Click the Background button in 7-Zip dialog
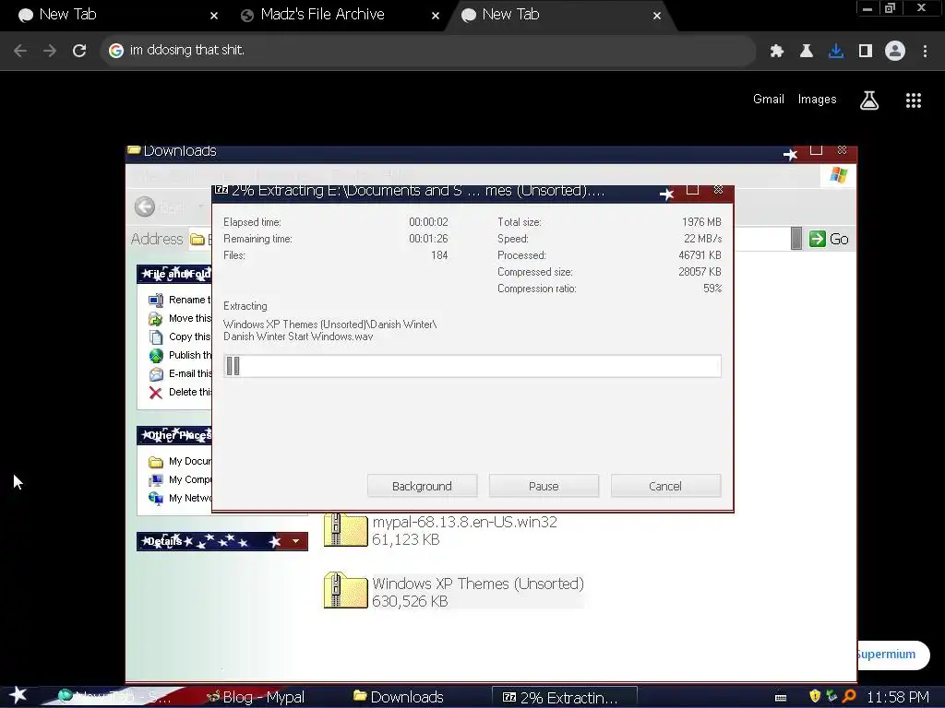The width and height of the screenshot is (945, 708). coord(422,486)
